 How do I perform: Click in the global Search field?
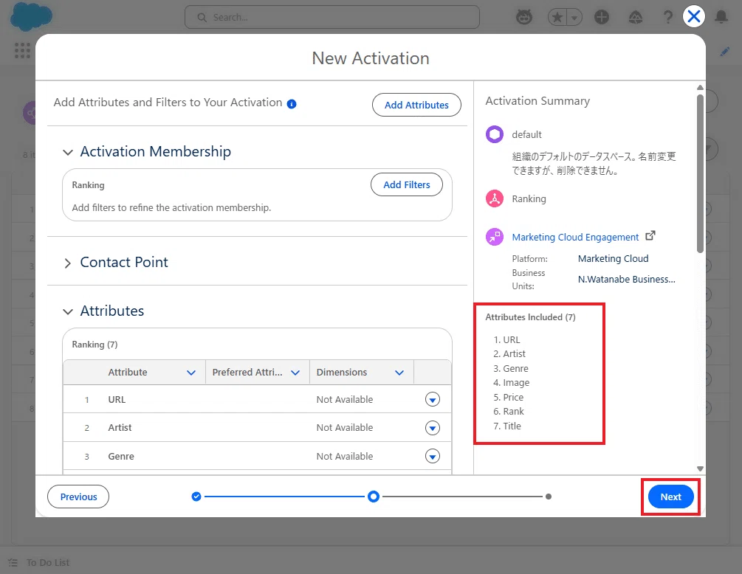pyautogui.click(x=332, y=18)
